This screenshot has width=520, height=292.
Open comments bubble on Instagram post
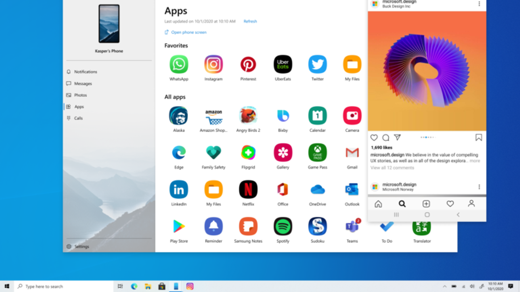[386, 138]
